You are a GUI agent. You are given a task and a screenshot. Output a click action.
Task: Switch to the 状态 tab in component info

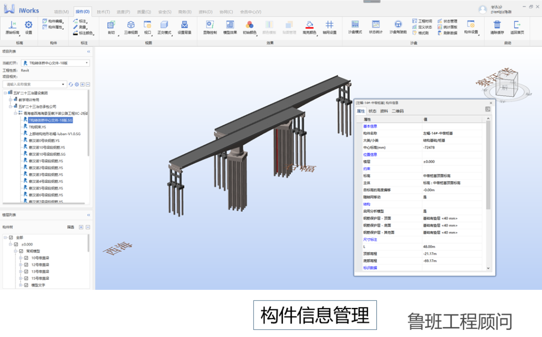(372, 111)
